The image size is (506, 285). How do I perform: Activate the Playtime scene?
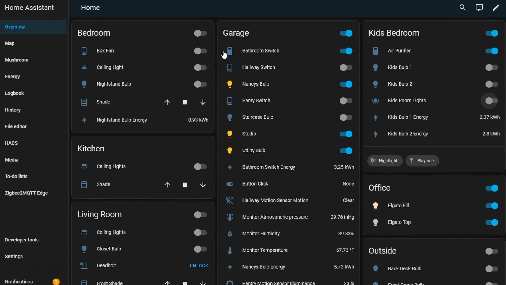422,161
